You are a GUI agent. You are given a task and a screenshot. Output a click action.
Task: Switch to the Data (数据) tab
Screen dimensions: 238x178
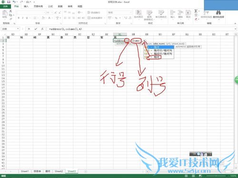60,6
